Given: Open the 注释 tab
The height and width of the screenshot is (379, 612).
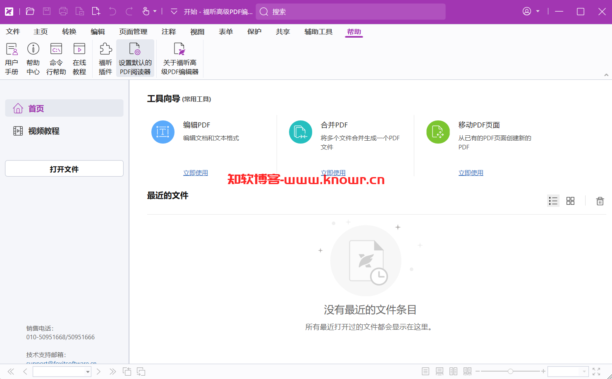Looking at the screenshot, I should [169, 32].
